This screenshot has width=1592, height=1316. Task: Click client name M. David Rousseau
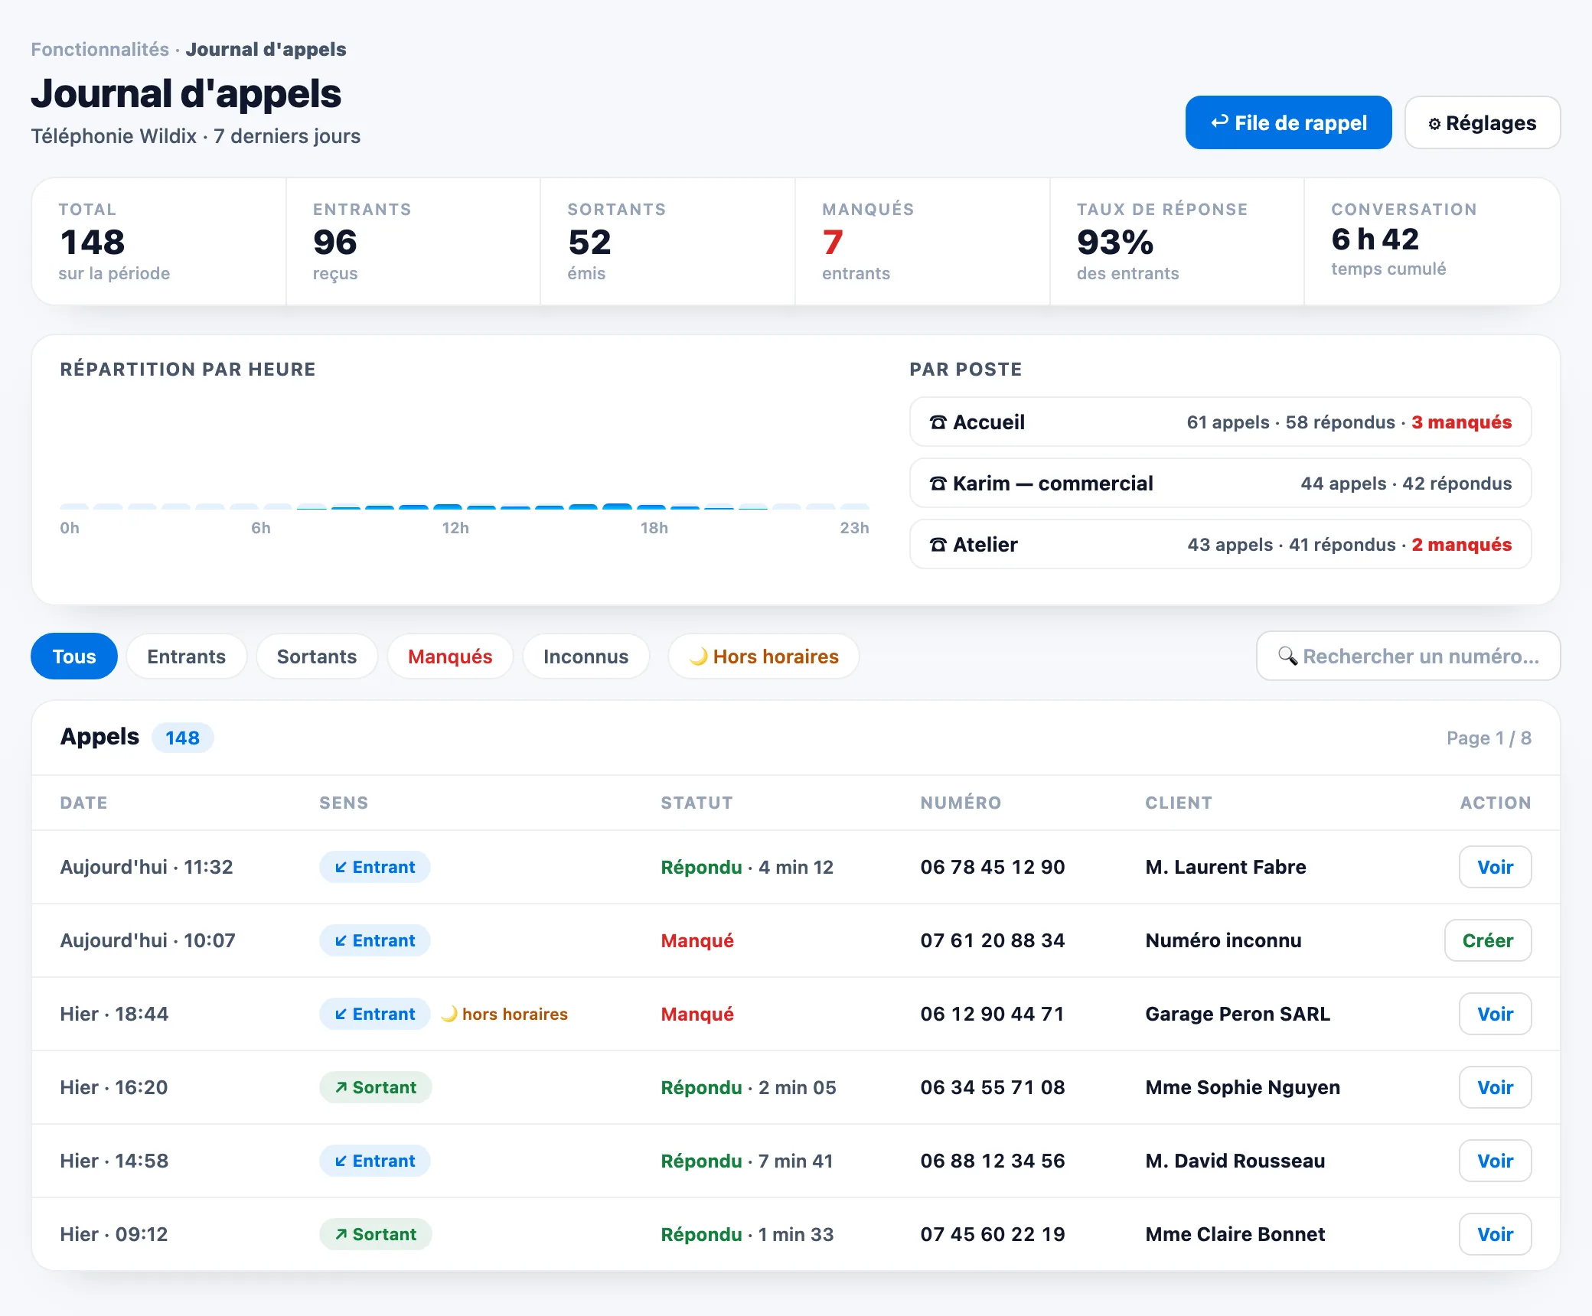tap(1235, 1161)
